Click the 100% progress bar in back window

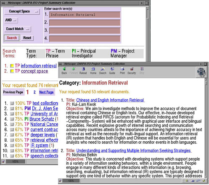[16, 161]
